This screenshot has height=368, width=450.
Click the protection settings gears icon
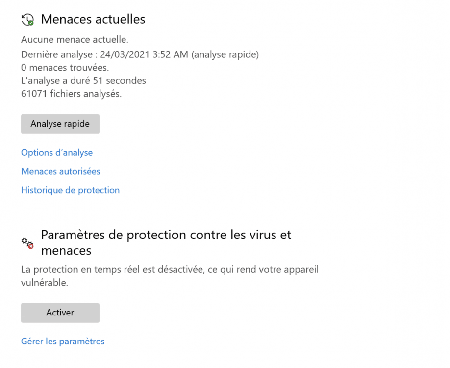(x=26, y=242)
